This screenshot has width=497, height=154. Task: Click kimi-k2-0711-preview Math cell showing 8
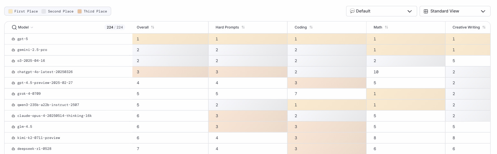pyautogui.click(x=406, y=138)
